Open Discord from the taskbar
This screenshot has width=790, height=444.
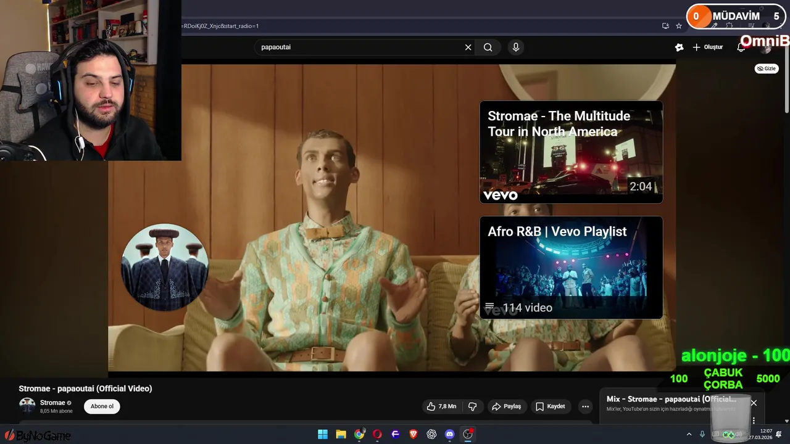[x=450, y=434]
